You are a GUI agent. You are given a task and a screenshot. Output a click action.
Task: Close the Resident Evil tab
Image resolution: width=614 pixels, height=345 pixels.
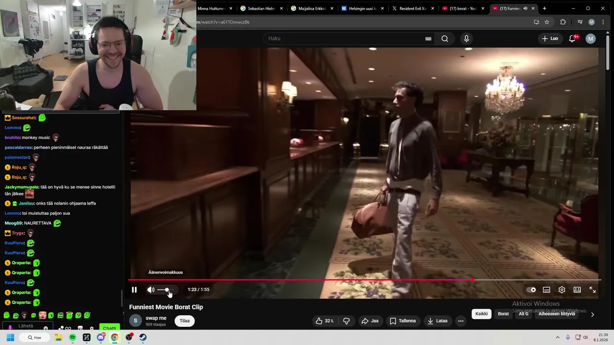pos(433,8)
